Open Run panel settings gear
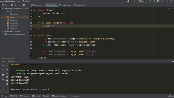This screenshot has height=98, width=174. (x=173, y=61)
